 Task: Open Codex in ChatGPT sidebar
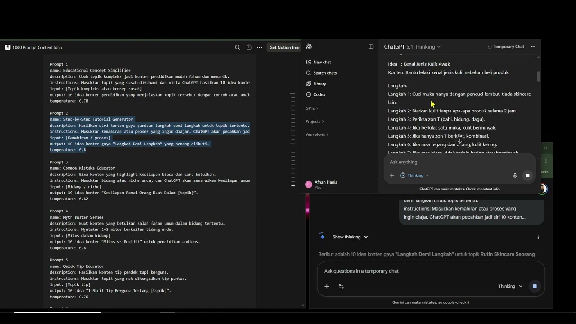(315, 94)
